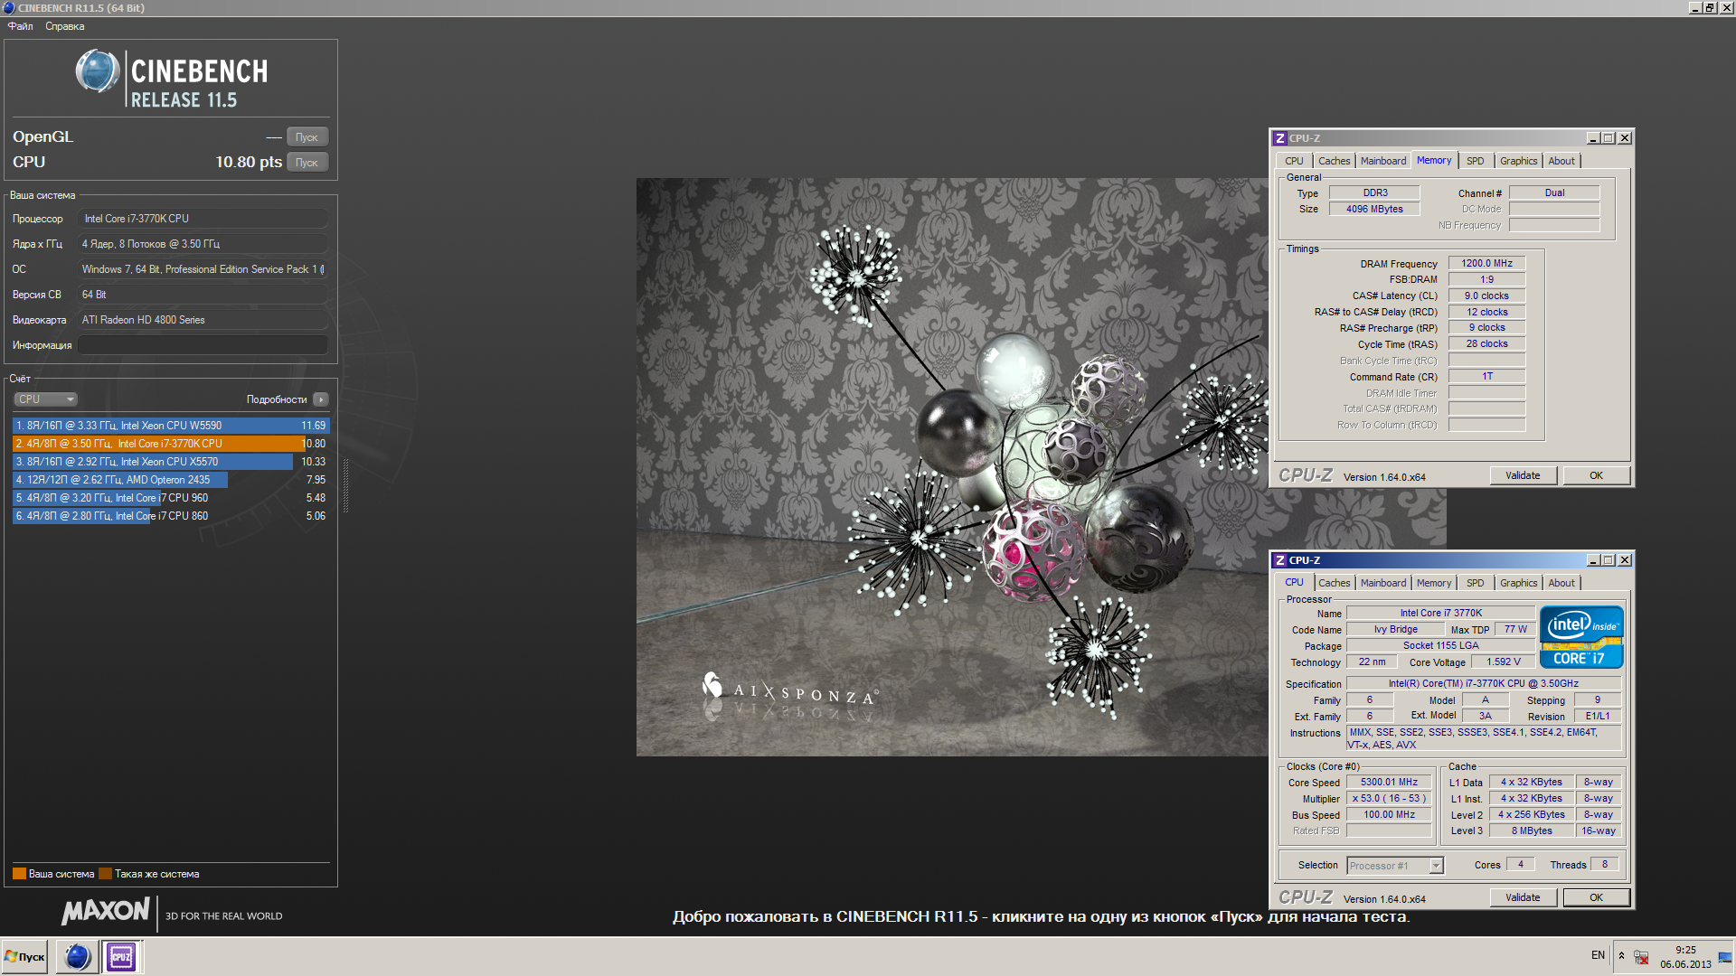Click the disconnected network tray icon
Screen dimensions: 1736x976
coord(1642,957)
